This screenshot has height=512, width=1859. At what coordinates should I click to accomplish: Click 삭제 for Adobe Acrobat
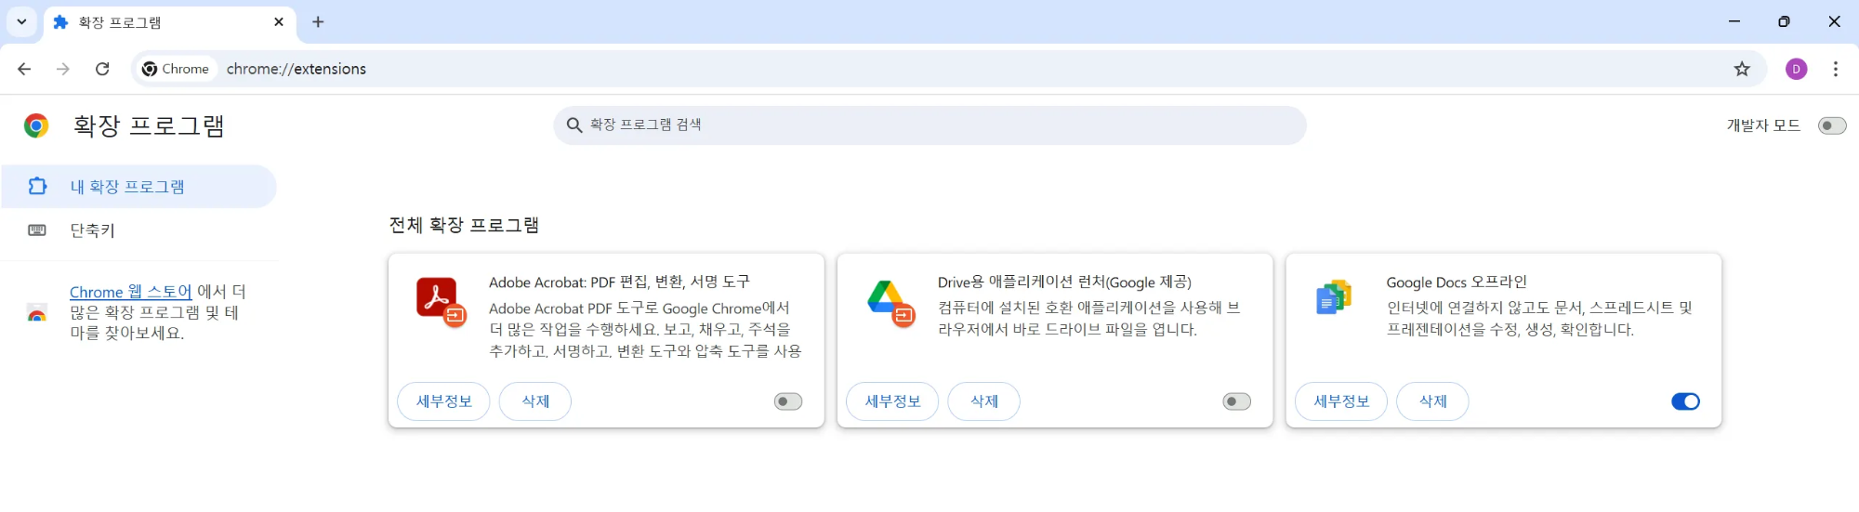click(535, 401)
